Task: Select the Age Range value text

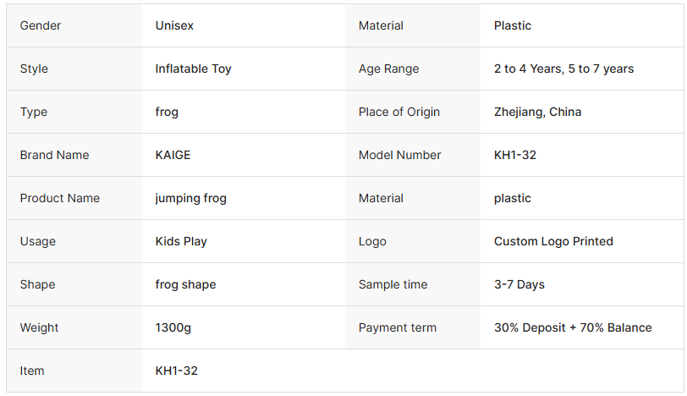Action: [563, 69]
